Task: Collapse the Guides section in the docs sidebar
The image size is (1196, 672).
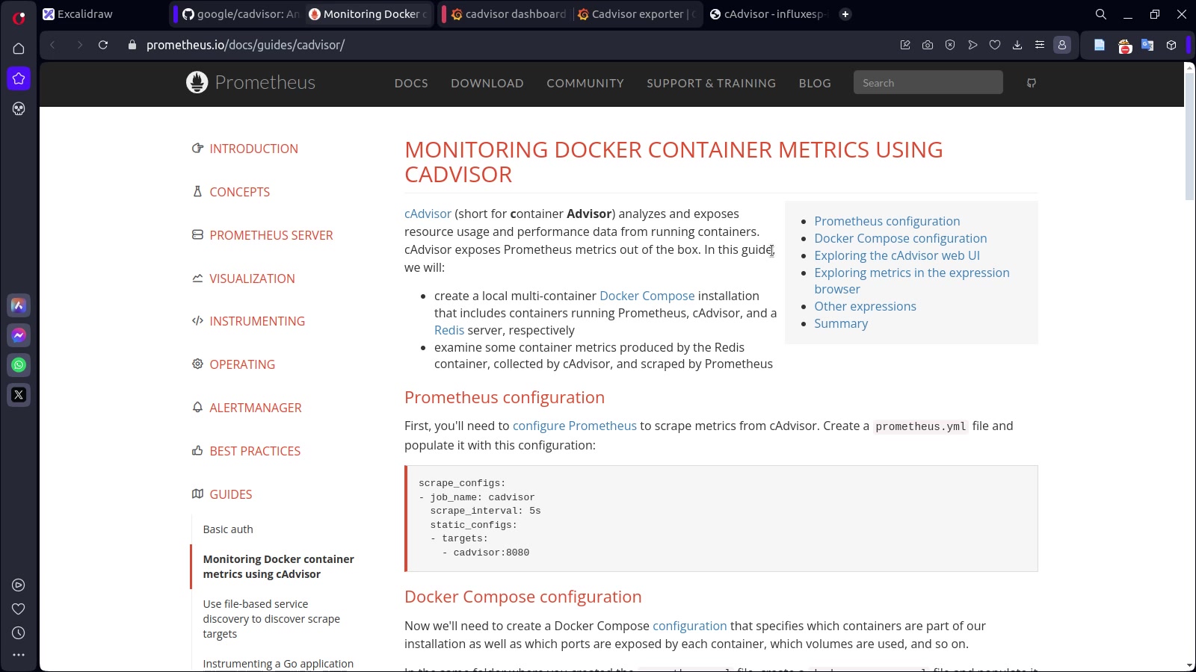Action: 230,494
